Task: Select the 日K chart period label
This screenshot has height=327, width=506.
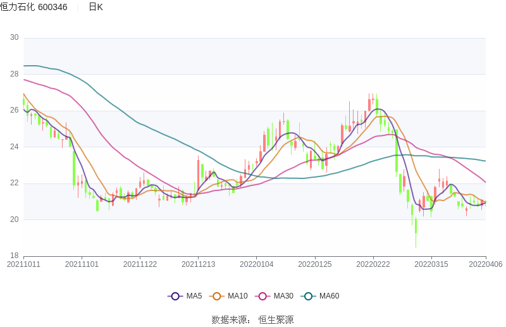Action: [96, 7]
